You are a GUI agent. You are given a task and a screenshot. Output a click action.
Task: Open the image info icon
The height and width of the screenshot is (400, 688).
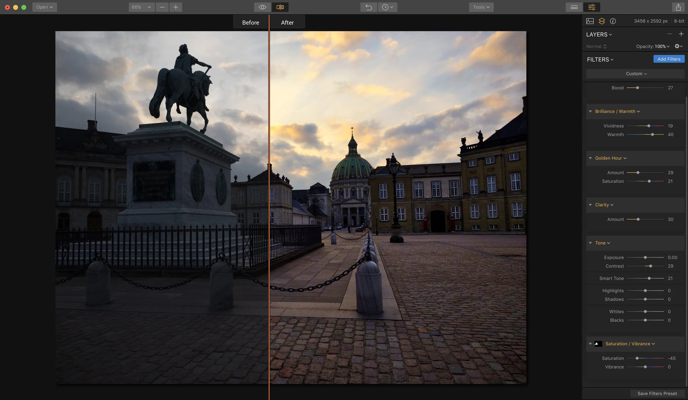point(613,21)
